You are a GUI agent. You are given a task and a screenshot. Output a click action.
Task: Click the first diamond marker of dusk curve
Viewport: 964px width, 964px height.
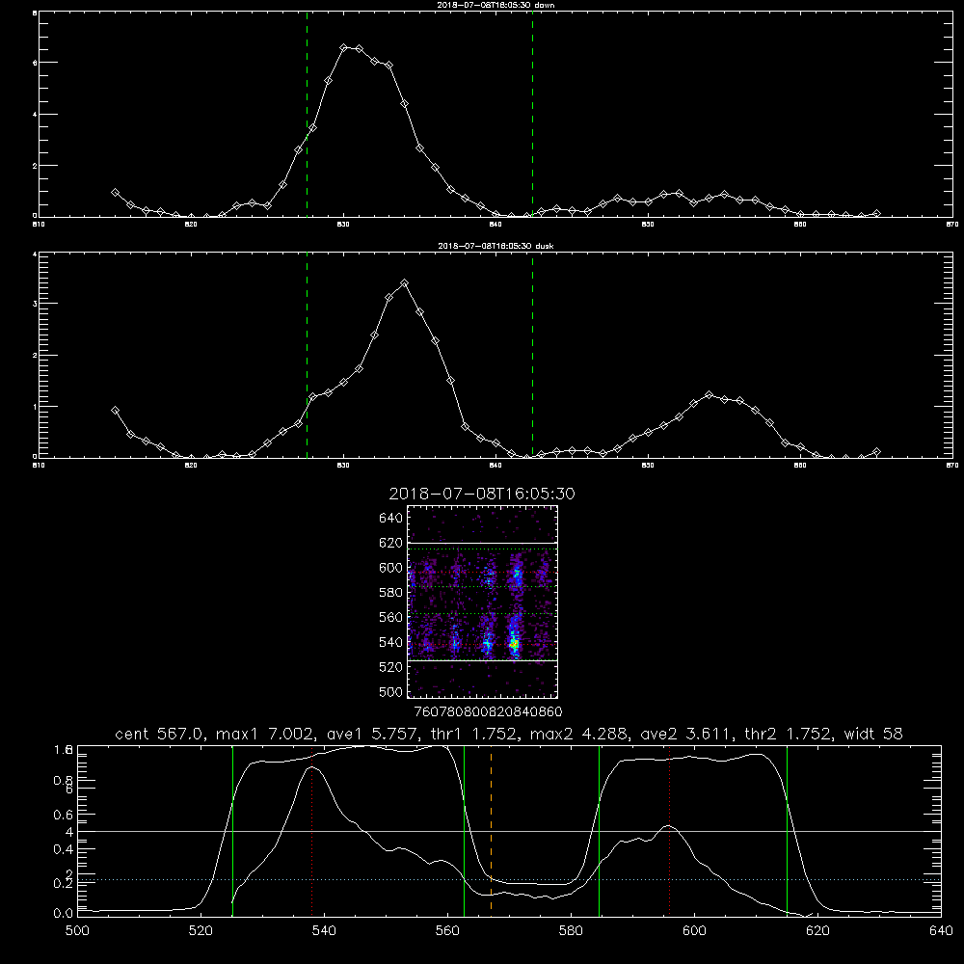click(115, 410)
